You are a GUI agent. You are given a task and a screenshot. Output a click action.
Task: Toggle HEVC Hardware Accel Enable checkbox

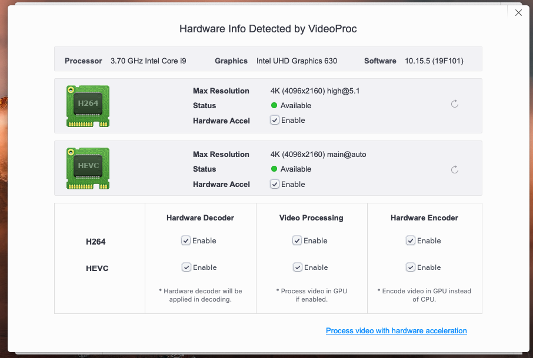point(275,184)
